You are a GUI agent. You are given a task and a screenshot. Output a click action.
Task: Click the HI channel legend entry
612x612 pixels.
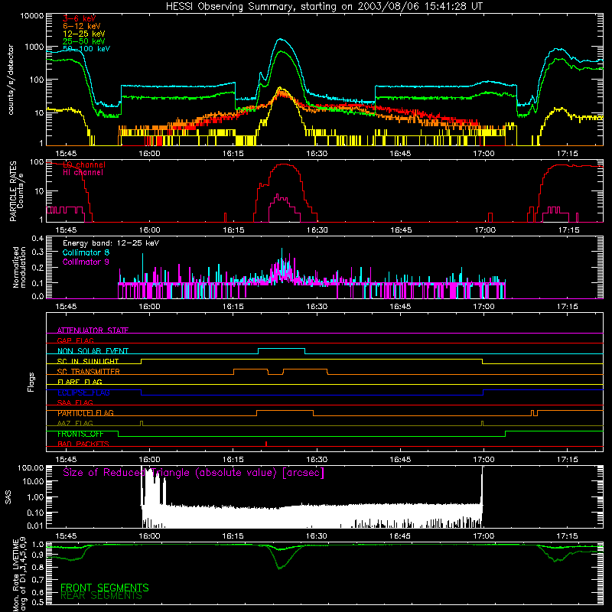point(83,173)
